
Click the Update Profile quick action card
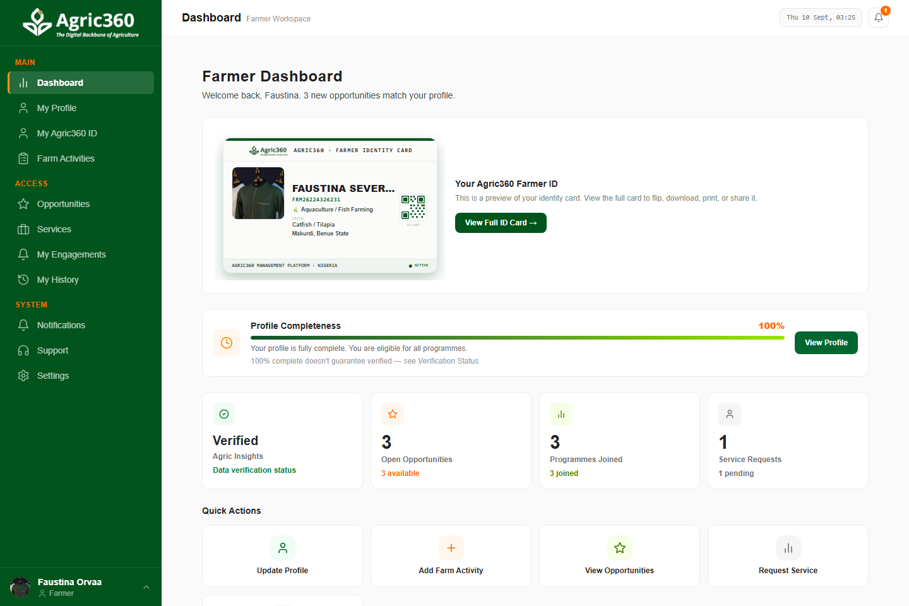282,556
